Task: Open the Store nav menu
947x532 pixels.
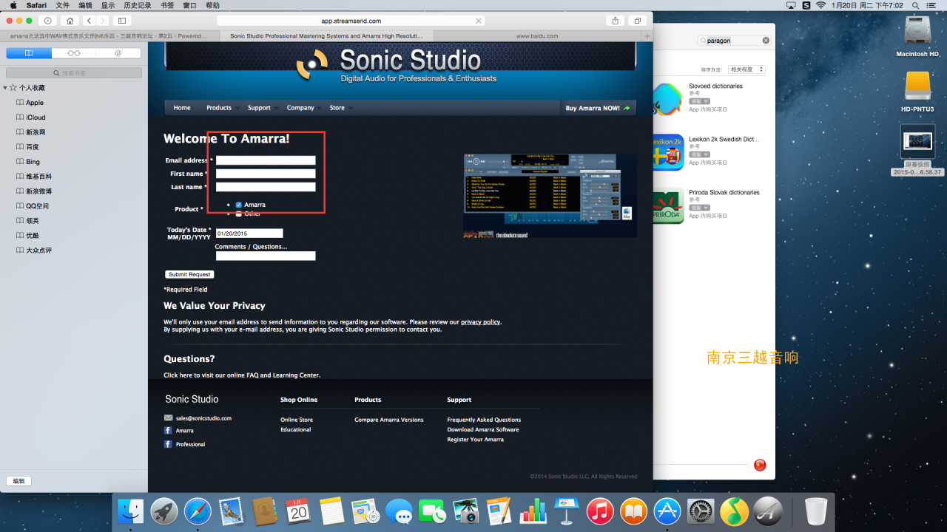Action: tap(337, 108)
